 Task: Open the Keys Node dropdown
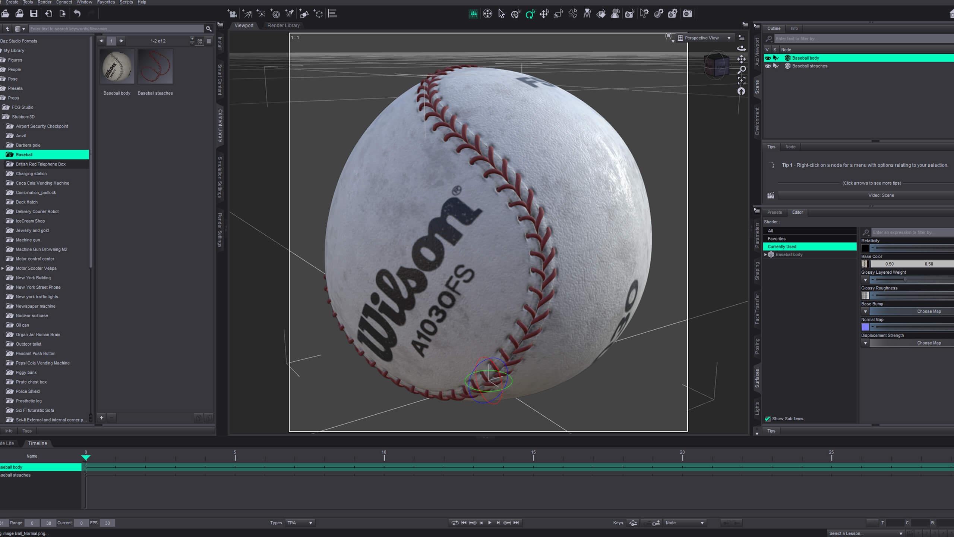[x=685, y=523]
